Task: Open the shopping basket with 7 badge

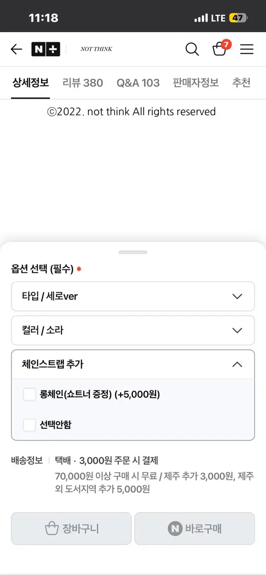Action: click(220, 48)
